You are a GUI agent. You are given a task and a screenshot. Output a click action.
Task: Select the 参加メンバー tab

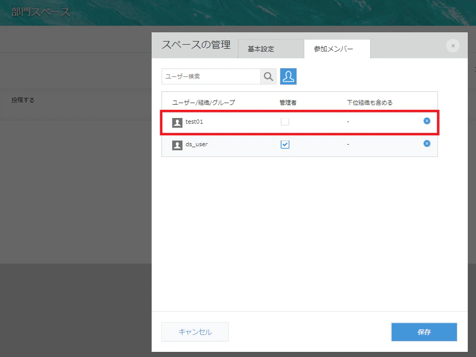coord(337,49)
